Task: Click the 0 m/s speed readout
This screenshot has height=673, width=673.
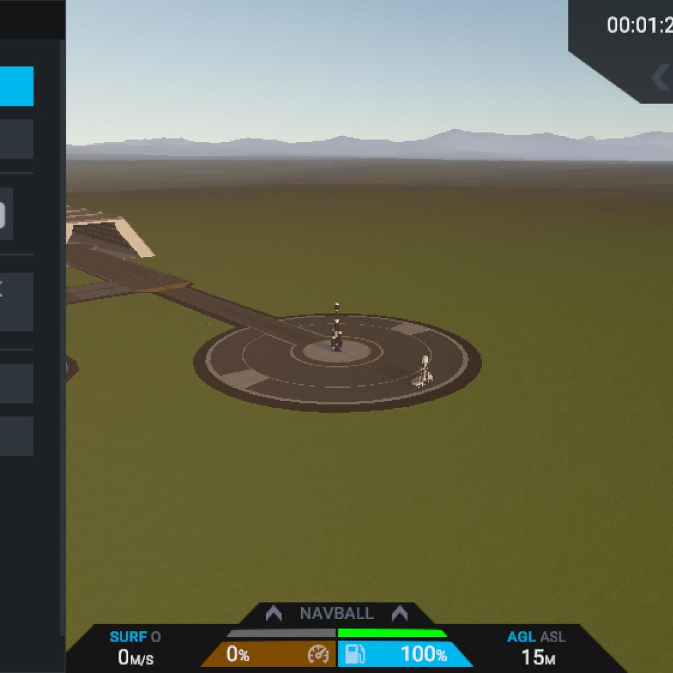Action: point(135,657)
